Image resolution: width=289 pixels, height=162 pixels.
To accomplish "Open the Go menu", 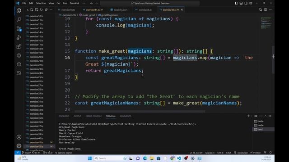I will pos(58,3).
